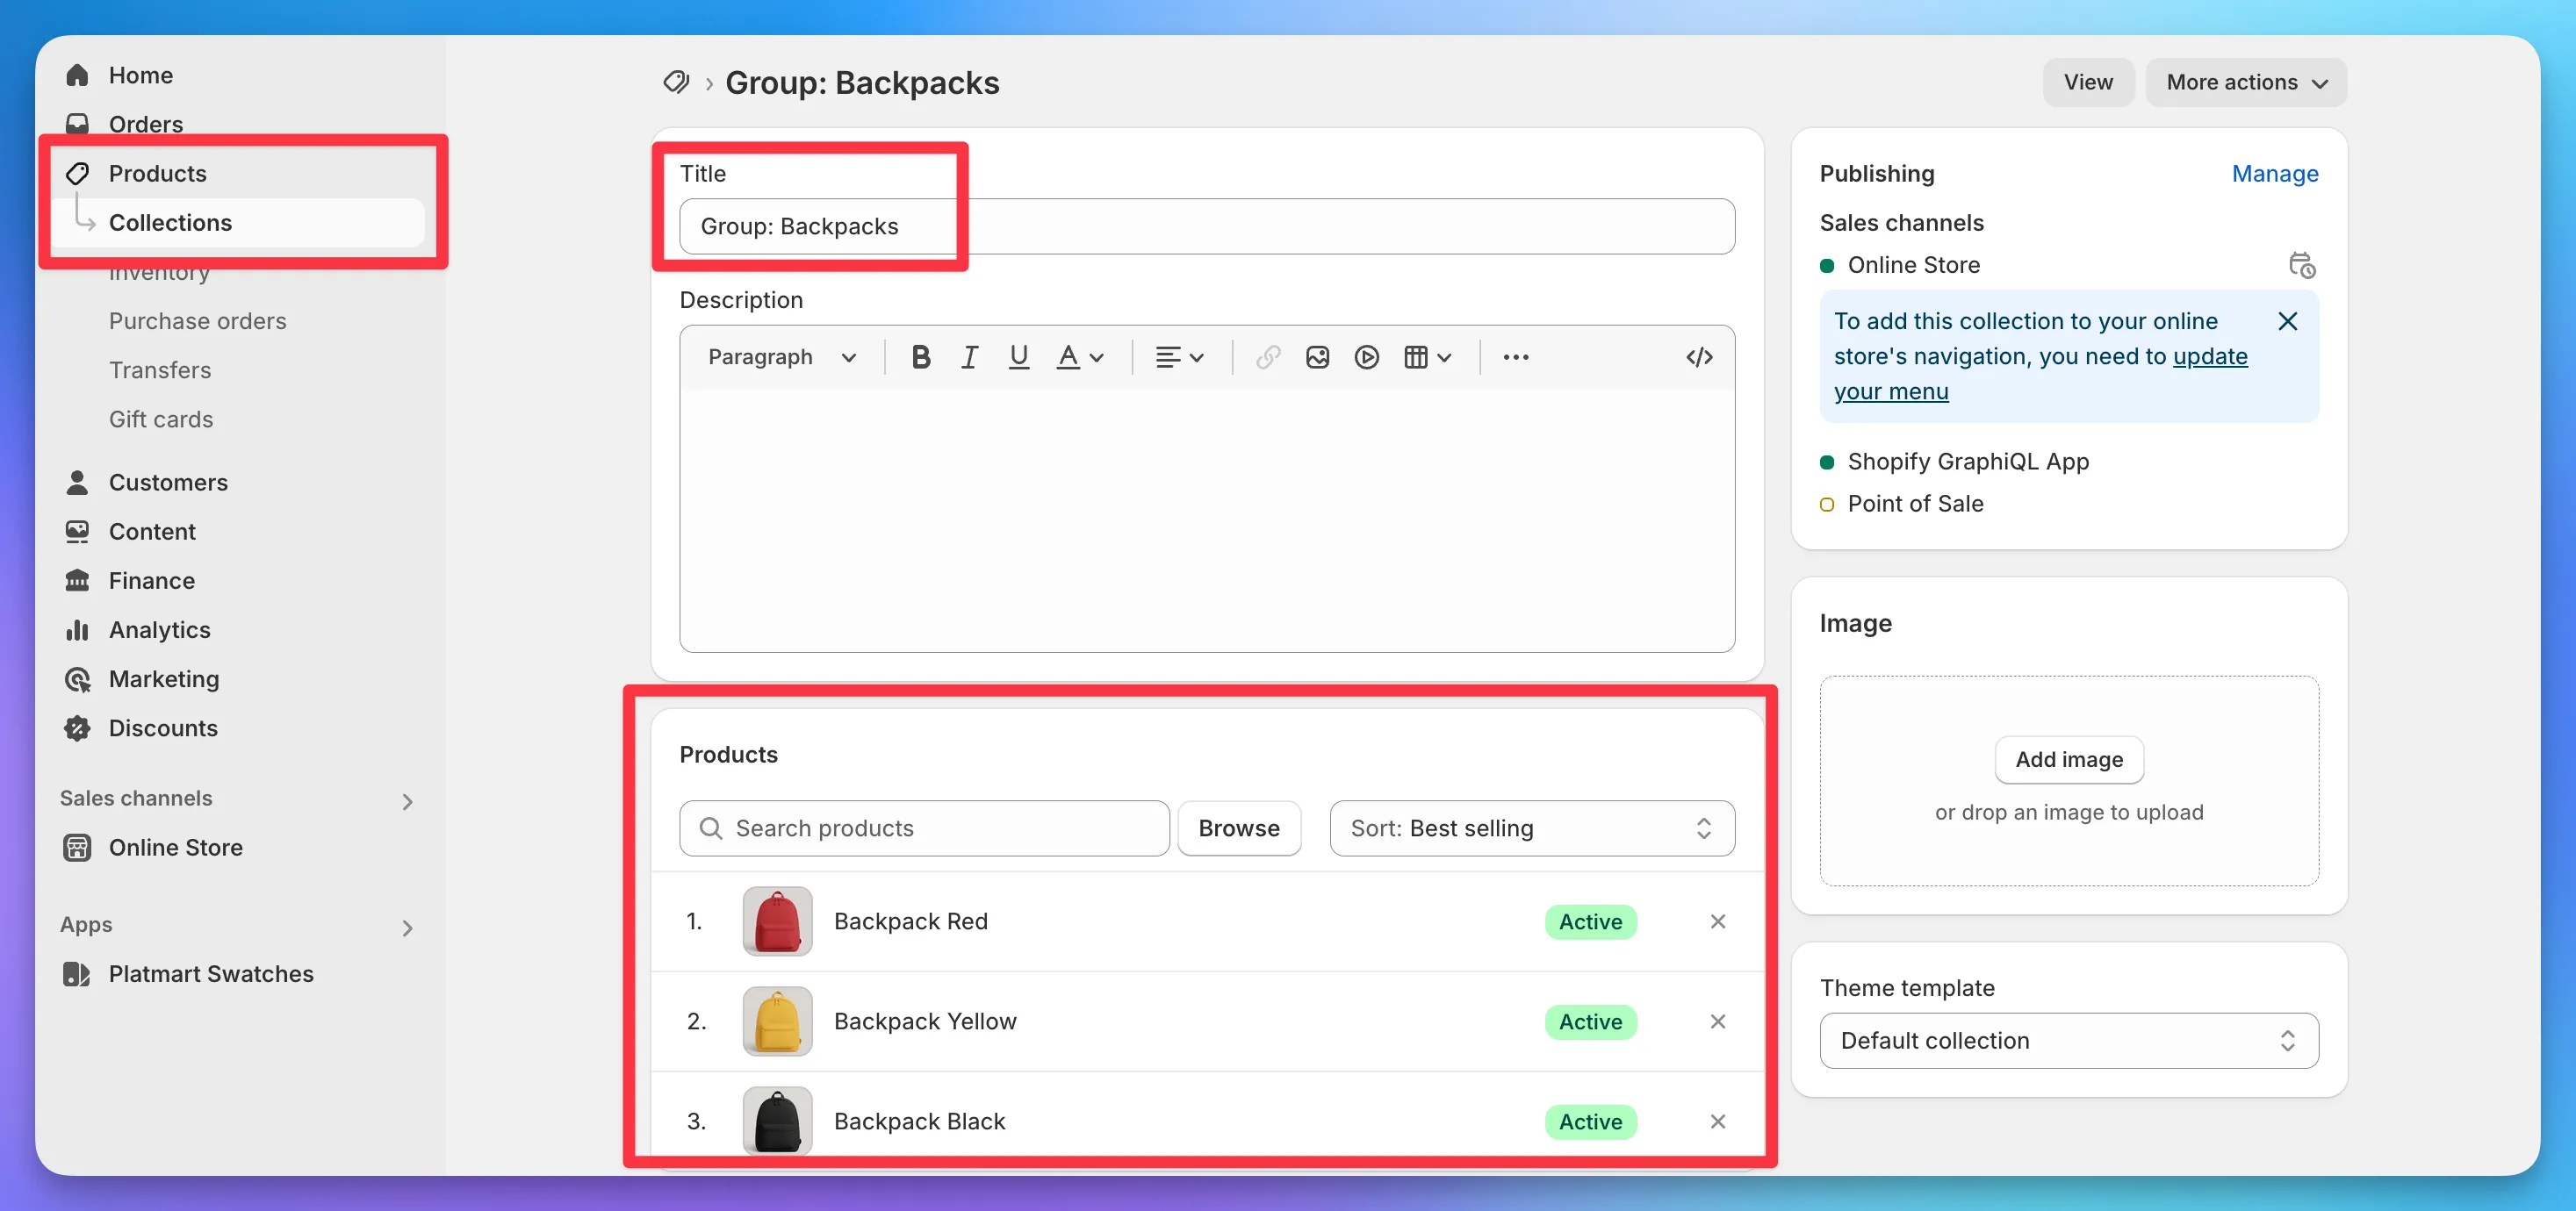Open the insert table dropdown
The width and height of the screenshot is (2576, 1211).
1427,356
